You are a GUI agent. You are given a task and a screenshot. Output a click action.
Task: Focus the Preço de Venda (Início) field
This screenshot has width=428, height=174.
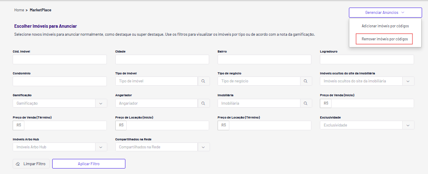tap(372, 103)
